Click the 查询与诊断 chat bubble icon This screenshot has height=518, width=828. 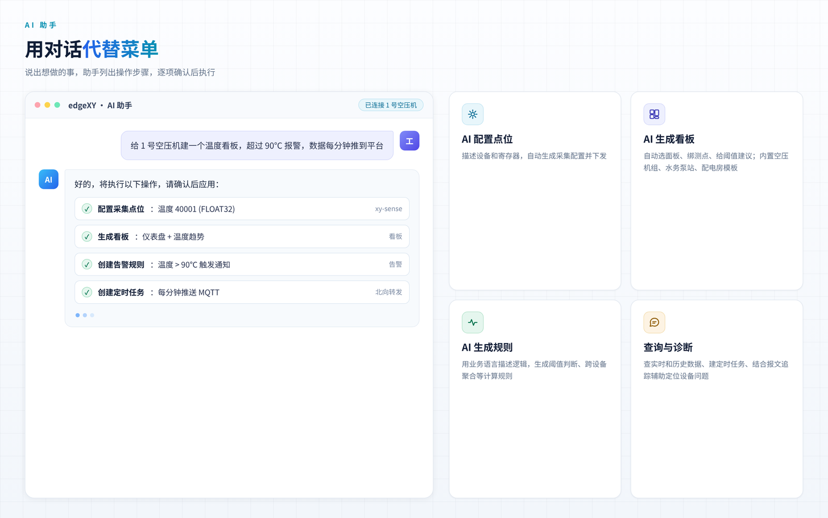pyautogui.click(x=654, y=323)
